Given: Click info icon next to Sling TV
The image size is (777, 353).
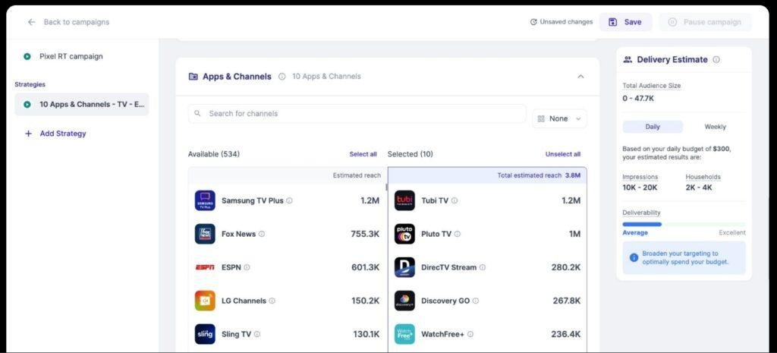Looking at the screenshot, I should coord(257,334).
